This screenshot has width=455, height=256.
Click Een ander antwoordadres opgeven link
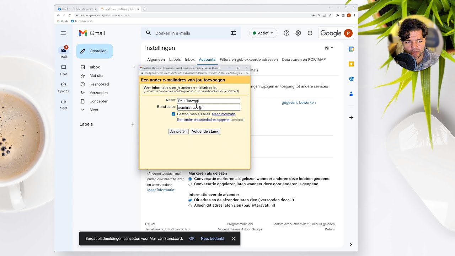point(204,119)
